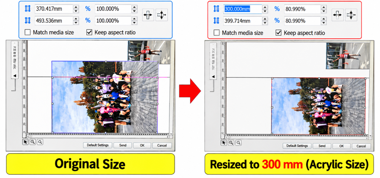Click the size icon beside 399.714mm

click(216, 21)
